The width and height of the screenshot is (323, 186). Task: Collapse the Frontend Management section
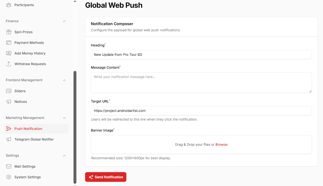tap(64, 80)
